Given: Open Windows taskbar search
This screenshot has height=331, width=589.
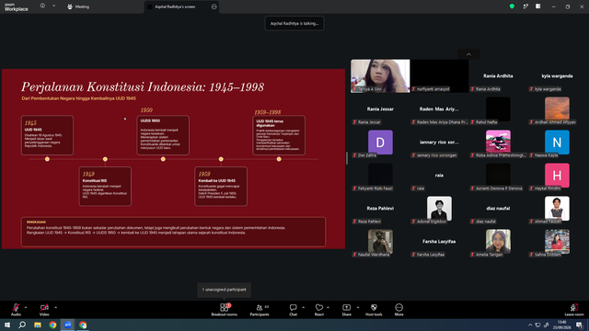Looking at the screenshot, I should tap(22, 325).
